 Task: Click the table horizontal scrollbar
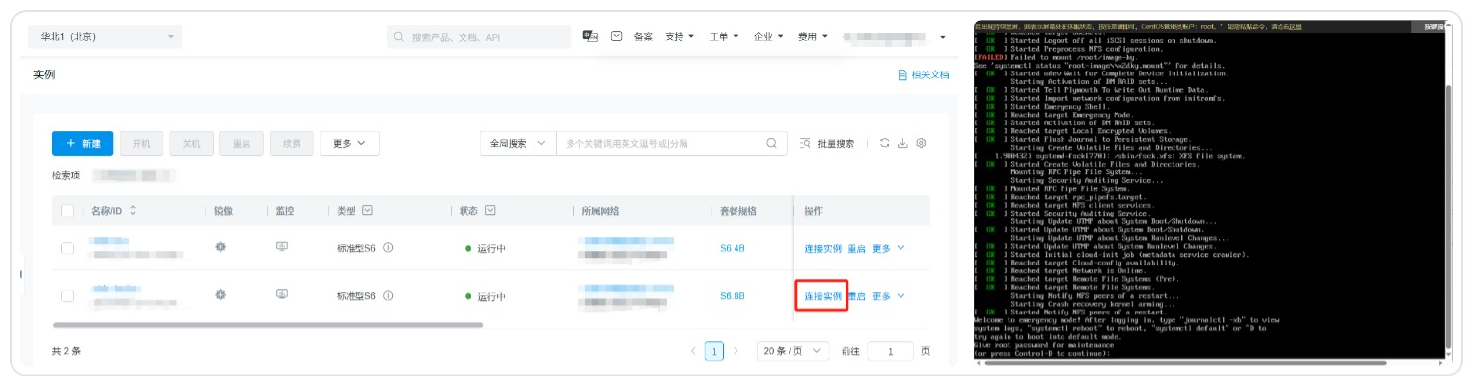tap(268, 324)
